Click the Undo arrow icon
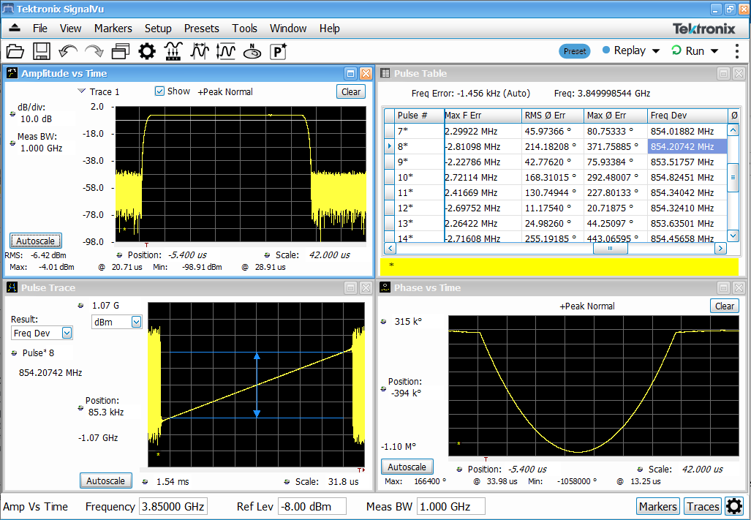Viewport: 751px width, 520px height. tap(67, 50)
